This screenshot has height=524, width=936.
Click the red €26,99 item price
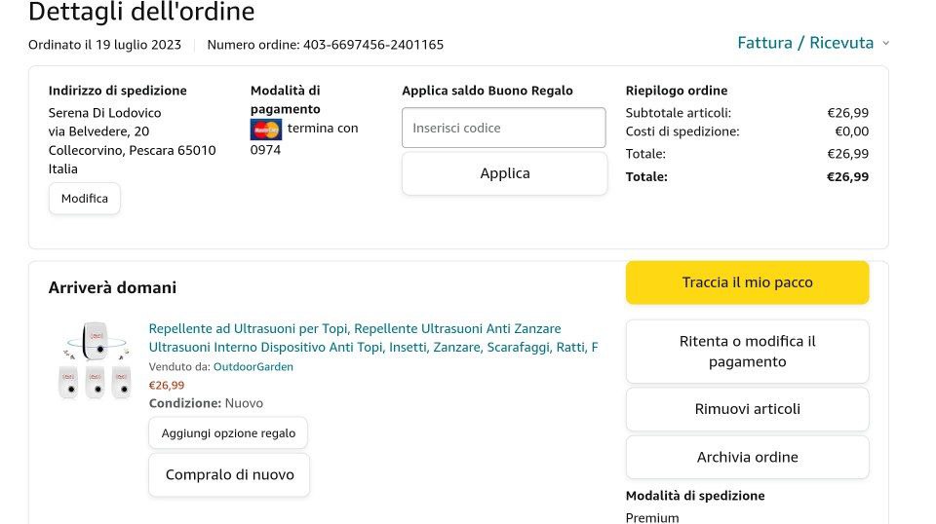coord(167,386)
